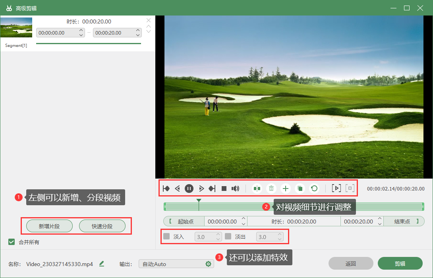Screen dimensions: 433x278
Task: Increase the 淡入 duration value
Action: coord(218,234)
